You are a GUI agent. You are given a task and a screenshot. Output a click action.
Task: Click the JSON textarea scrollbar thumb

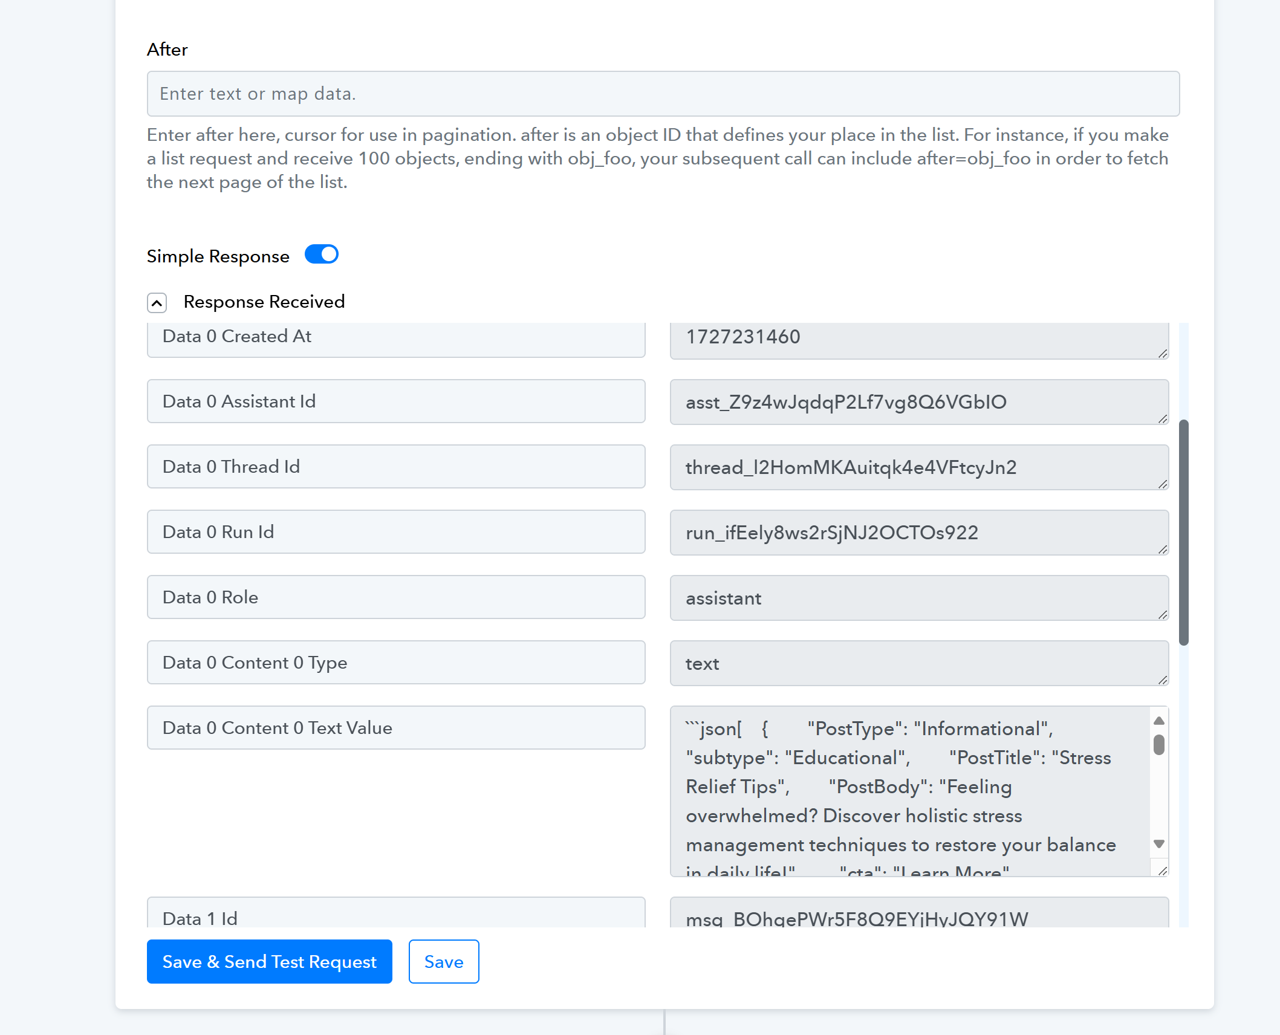pos(1159,745)
